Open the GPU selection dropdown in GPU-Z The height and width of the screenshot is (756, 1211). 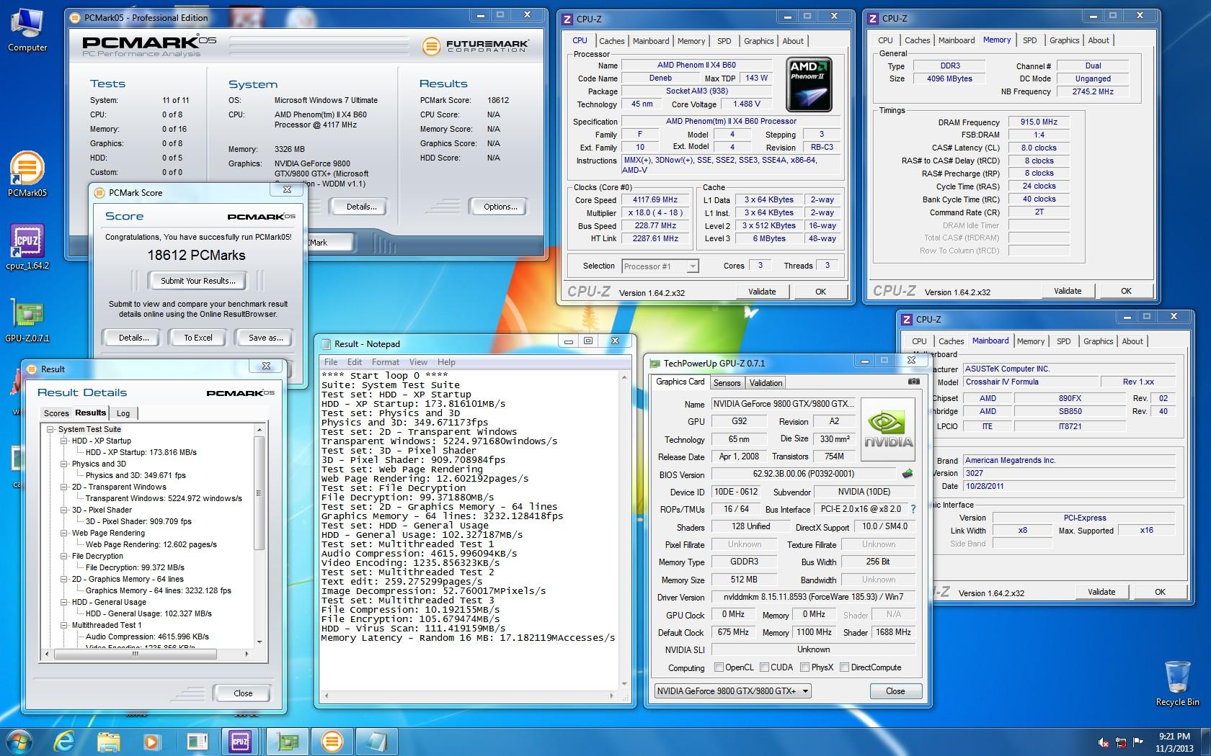tap(732, 691)
